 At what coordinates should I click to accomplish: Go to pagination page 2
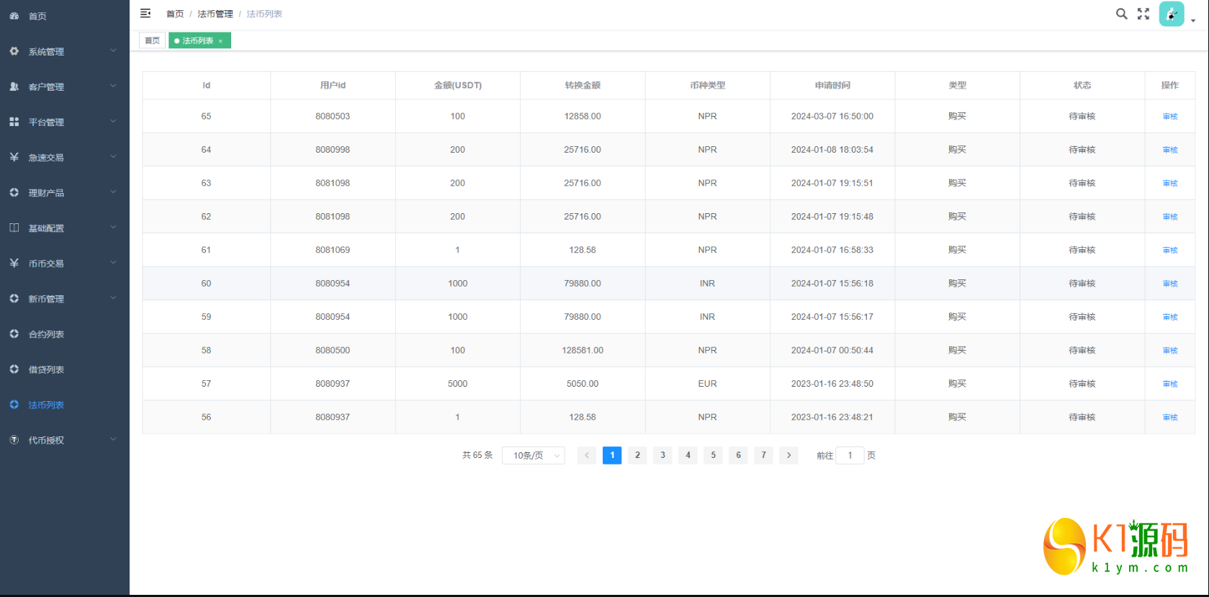pos(637,455)
